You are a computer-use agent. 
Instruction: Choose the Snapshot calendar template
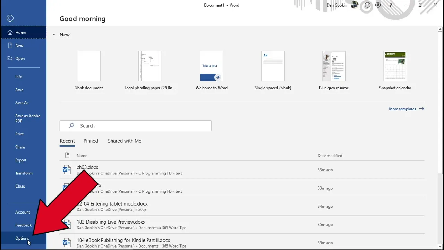click(395, 71)
